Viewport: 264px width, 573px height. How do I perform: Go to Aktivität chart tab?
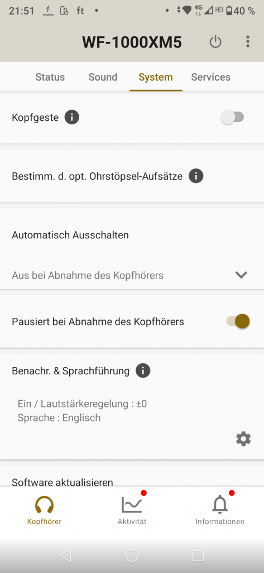pyautogui.click(x=132, y=510)
